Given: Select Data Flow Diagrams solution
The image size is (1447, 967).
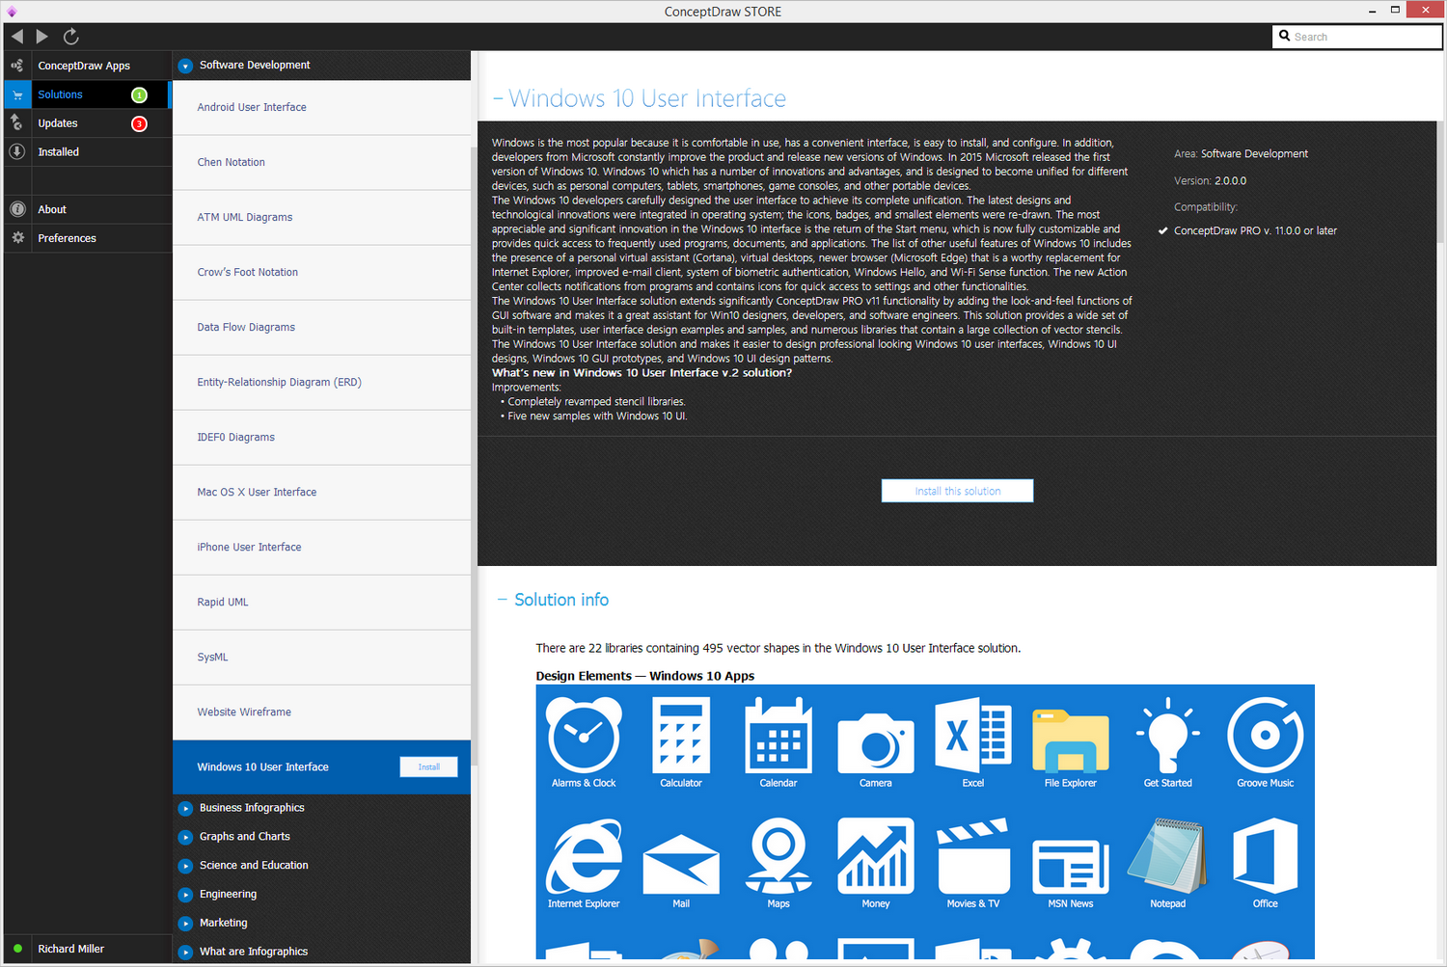Looking at the screenshot, I should coord(321,327).
